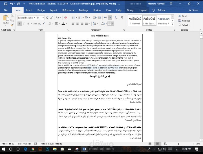This screenshot has width=203, height=154.
Task: Open the File tab
Action: 6,10
